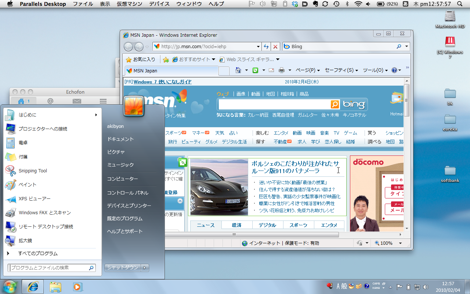Click the Echofon home timeline icon
470x294 pixels.
pos(21,101)
